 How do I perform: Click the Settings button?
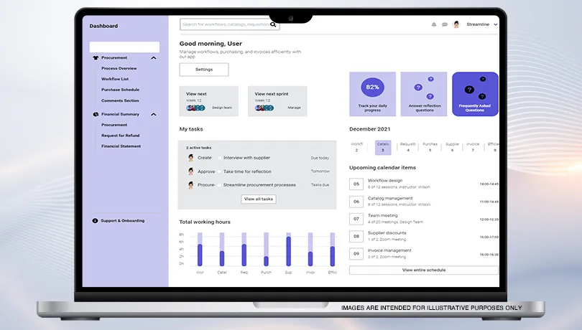(204, 70)
